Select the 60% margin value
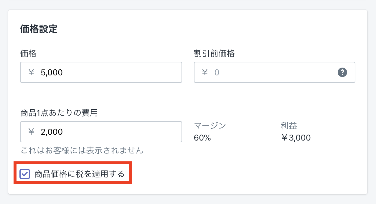Screen dimensions: 376x204 pyautogui.click(x=202, y=138)
